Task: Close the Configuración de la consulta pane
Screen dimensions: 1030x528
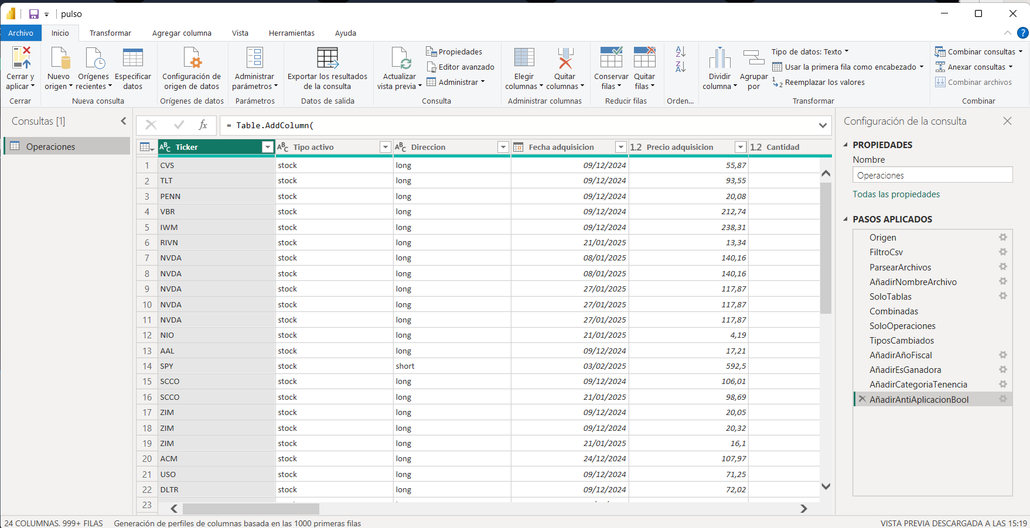Action: [x=1007, y=121]
